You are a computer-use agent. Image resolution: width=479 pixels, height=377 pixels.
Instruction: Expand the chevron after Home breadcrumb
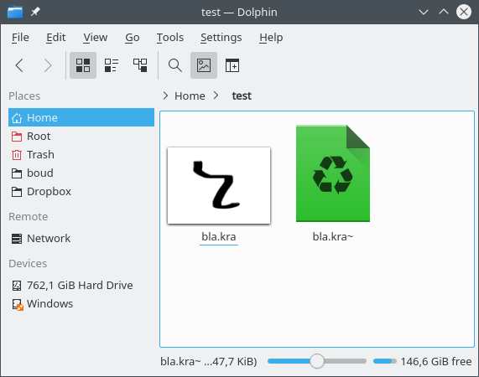click(x=216, y=96)
